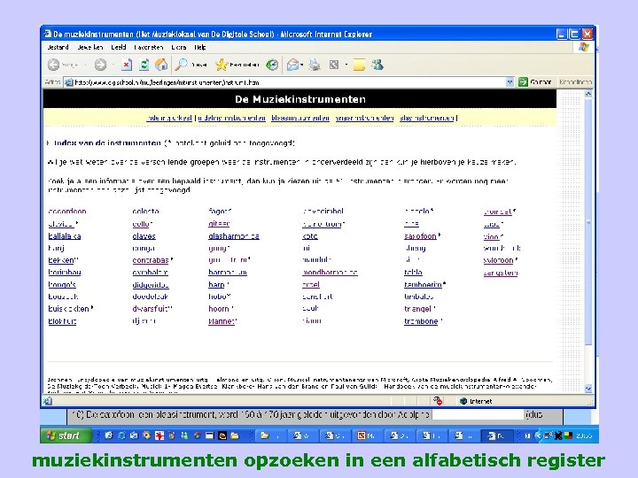Open the 'contrabas' link
This screenshot has height=478, width=638.
click(x=151, y=260)
